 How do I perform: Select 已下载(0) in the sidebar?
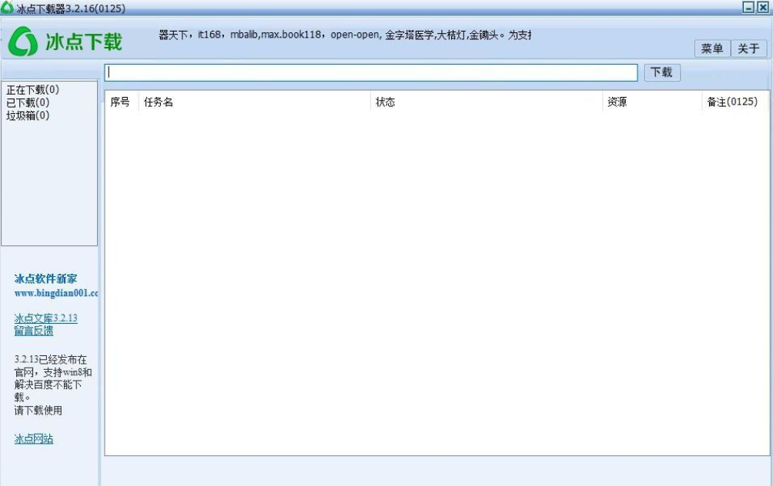point(28,102)
